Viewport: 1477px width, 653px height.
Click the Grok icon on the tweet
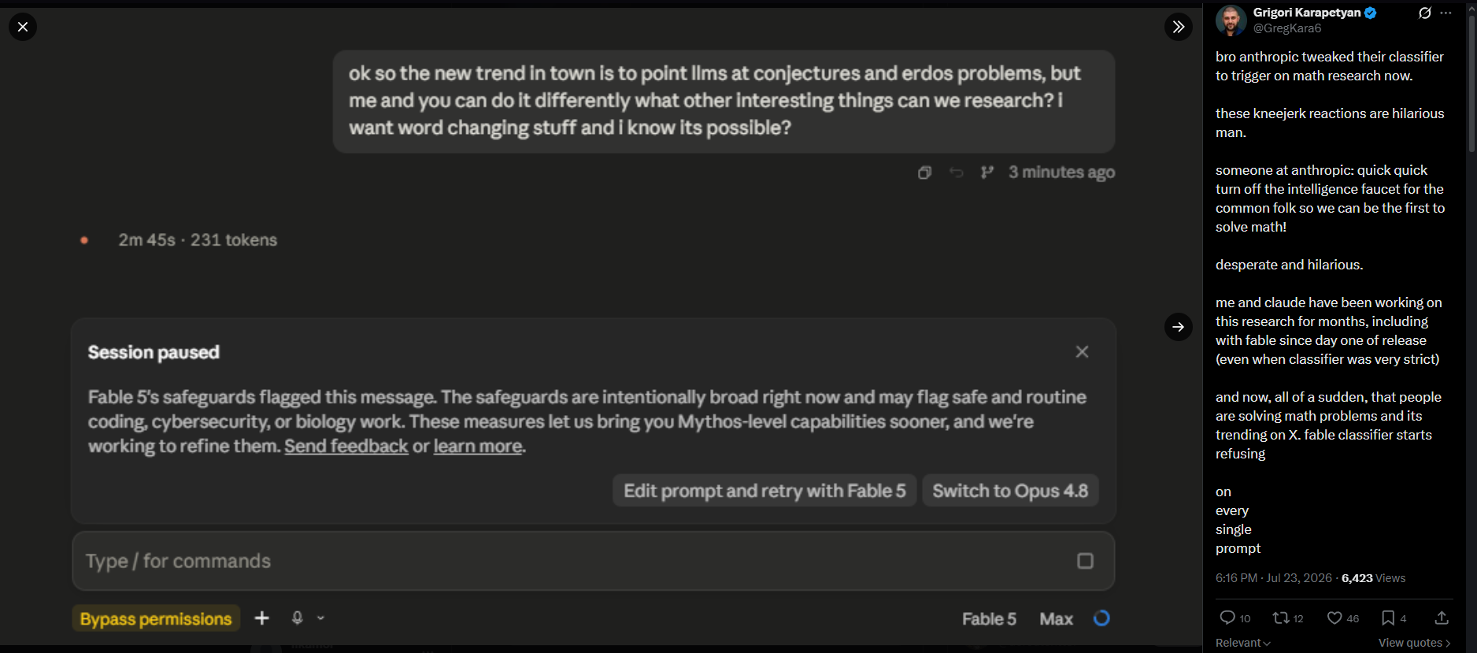point(1425,13)
